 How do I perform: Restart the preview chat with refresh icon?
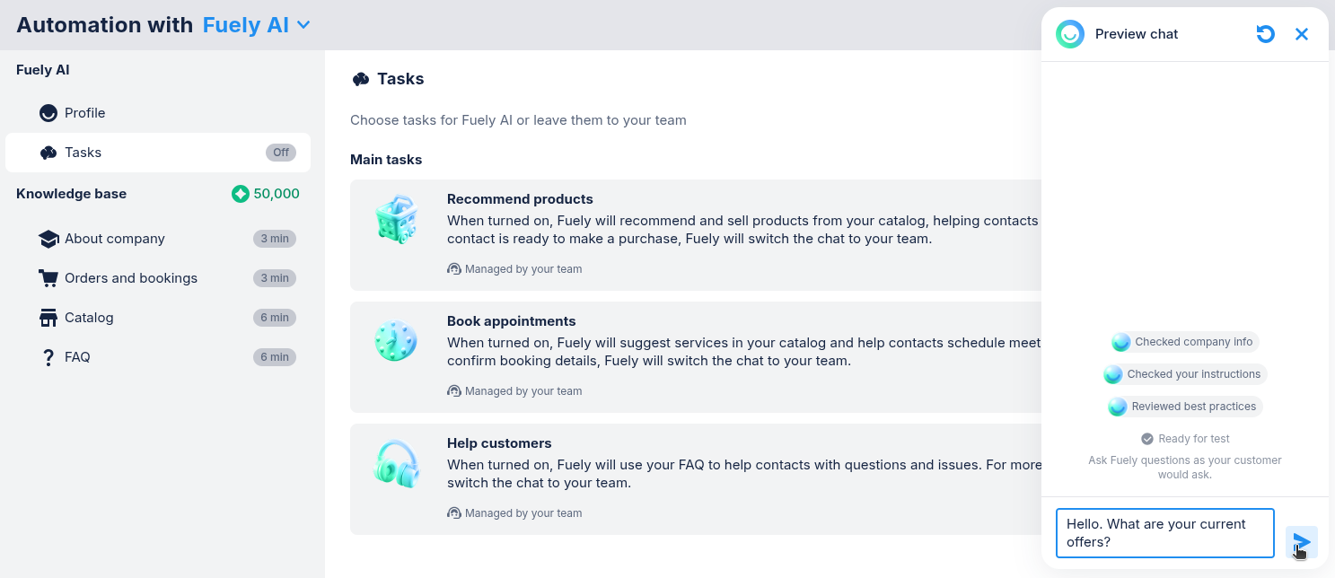[x=1265, y=34]
